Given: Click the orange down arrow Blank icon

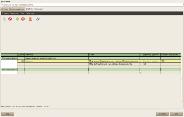Looking at the screenshot, I should (30, 19).
